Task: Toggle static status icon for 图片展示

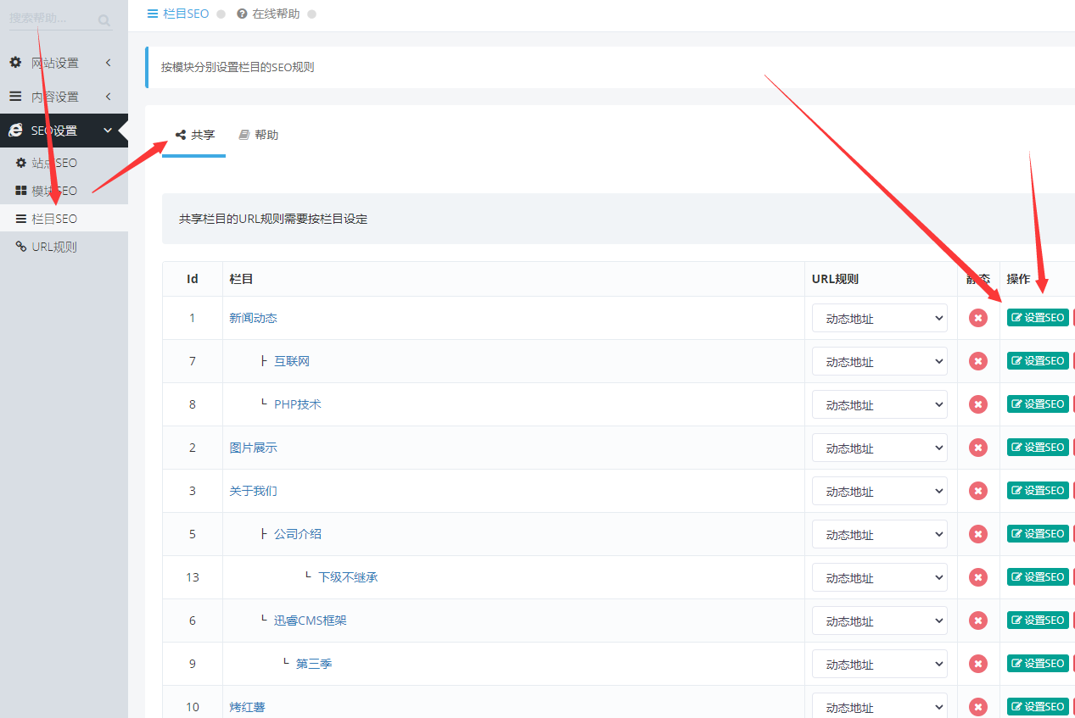Action: (x=978, y=448)
